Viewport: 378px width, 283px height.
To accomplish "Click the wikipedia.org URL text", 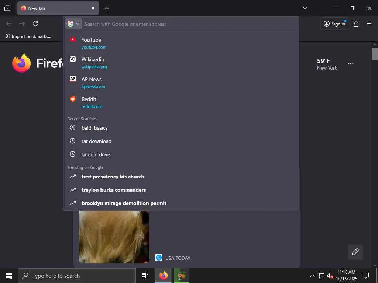I will (94, 67).
